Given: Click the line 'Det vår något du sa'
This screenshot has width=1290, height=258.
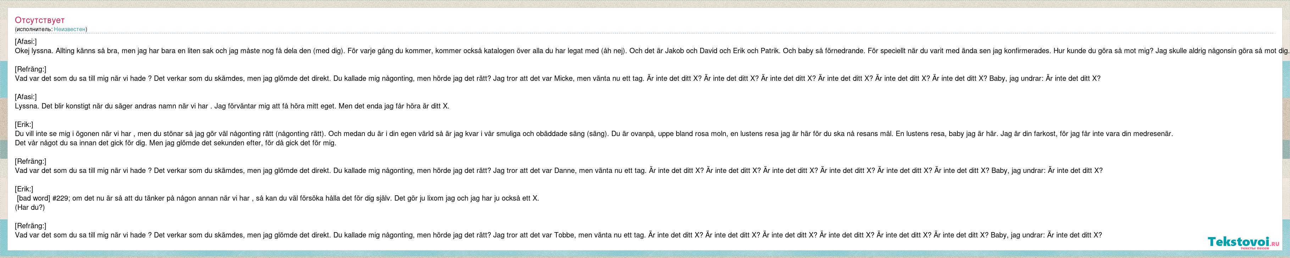Looking at the screenshot, I should point(176,143).
